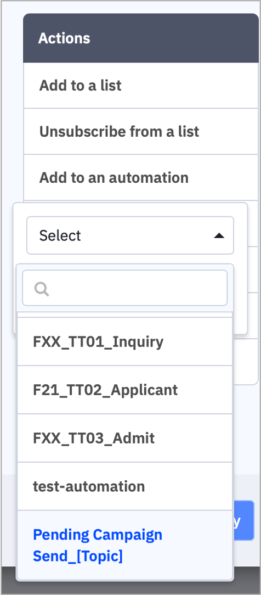
Task: Click the partially hidden blue button
Action: click(243, 520)
